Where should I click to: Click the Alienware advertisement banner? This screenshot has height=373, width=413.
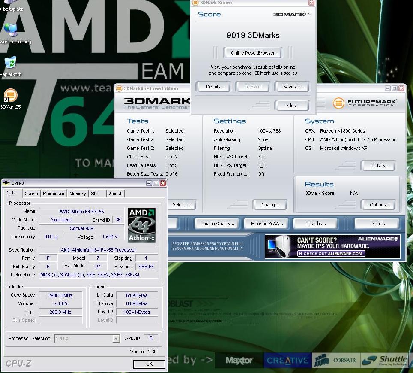[332, 246]
